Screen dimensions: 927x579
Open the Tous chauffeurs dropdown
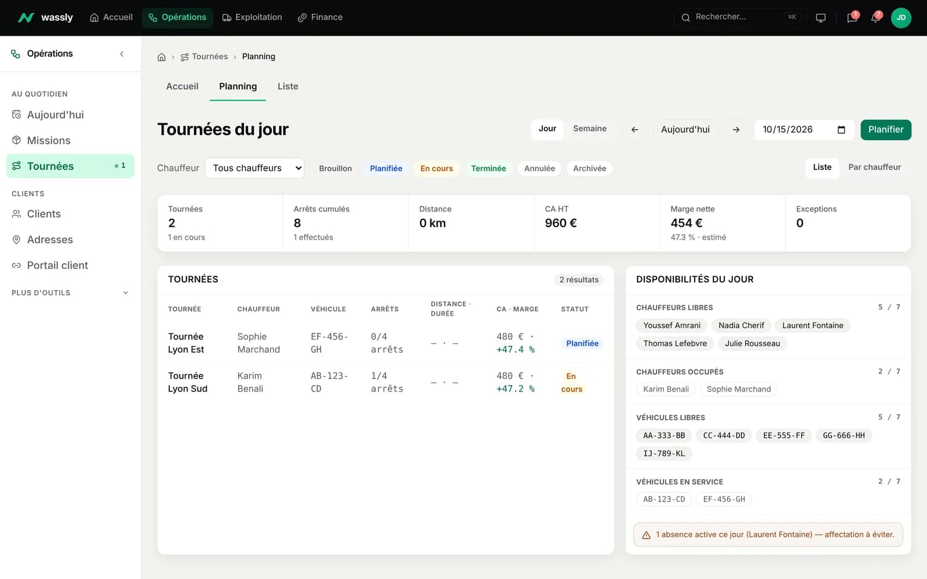(254, 168)
